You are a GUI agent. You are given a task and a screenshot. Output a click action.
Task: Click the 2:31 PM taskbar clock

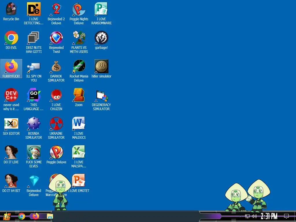tap(269, 216)
